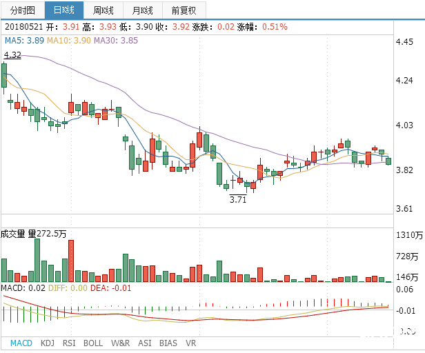Click the 4.24 price axis label
The height and width of the screenshot is (353, 425).
pos(404,81)
